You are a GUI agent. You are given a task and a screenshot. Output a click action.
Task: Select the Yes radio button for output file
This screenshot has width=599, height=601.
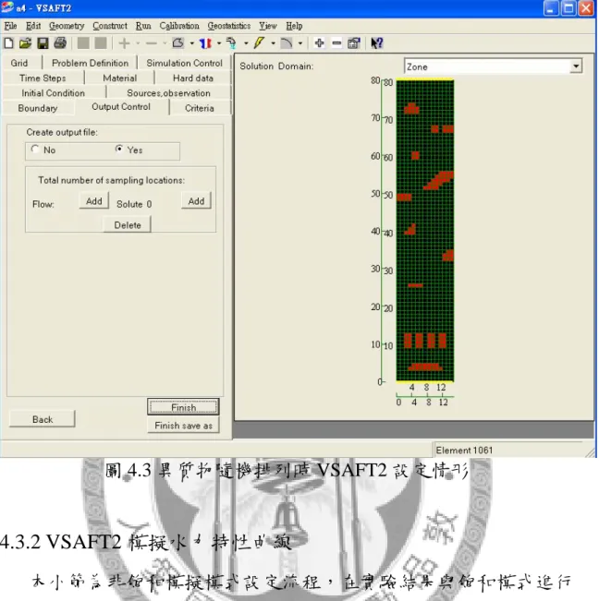tap(119, 149)
